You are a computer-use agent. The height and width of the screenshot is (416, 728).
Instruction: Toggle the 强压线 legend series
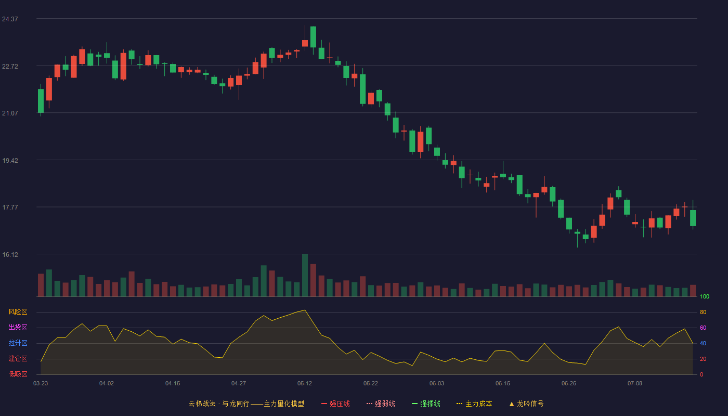(335, 404)
